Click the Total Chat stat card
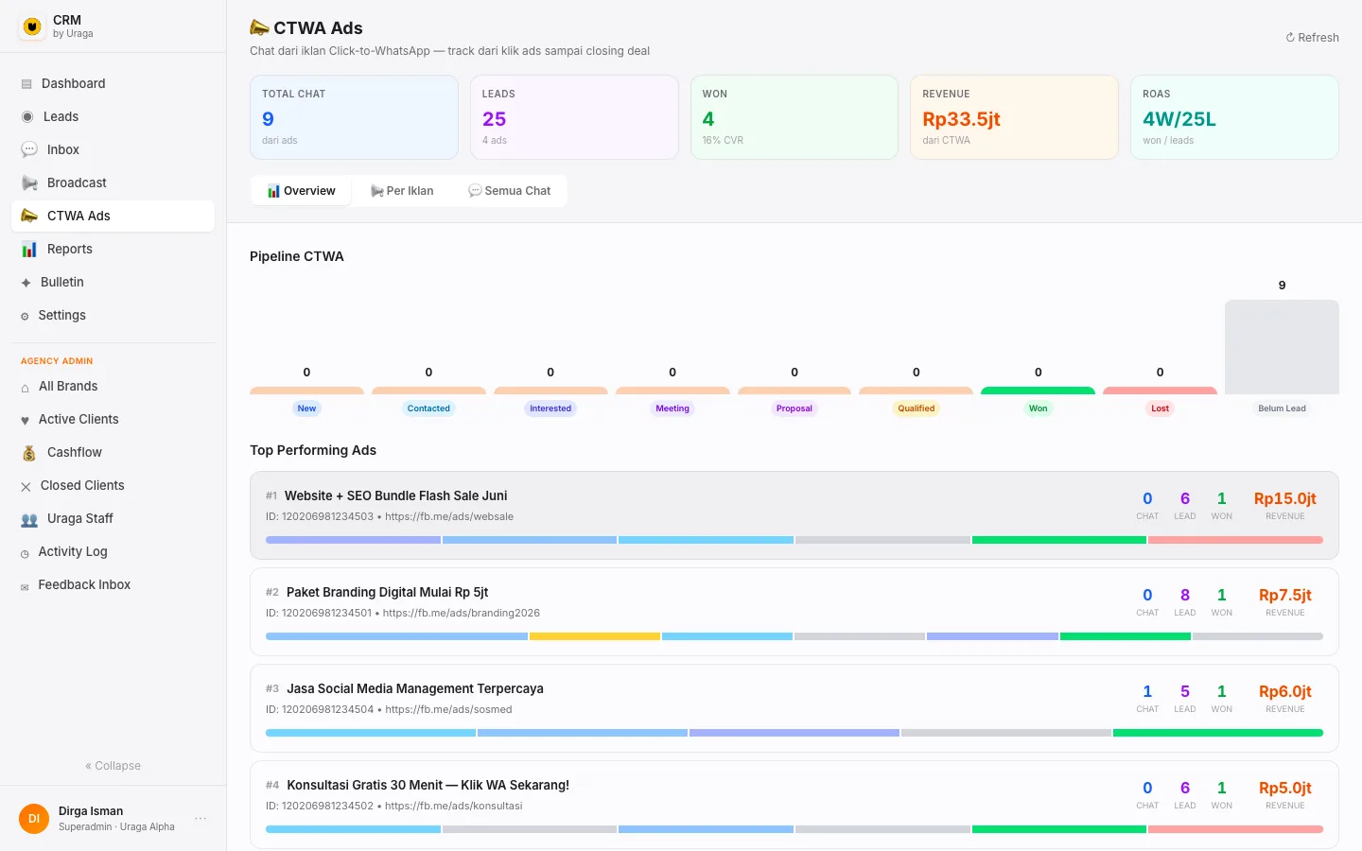This screenshot has height=851, width=1362. coord(354,117)
